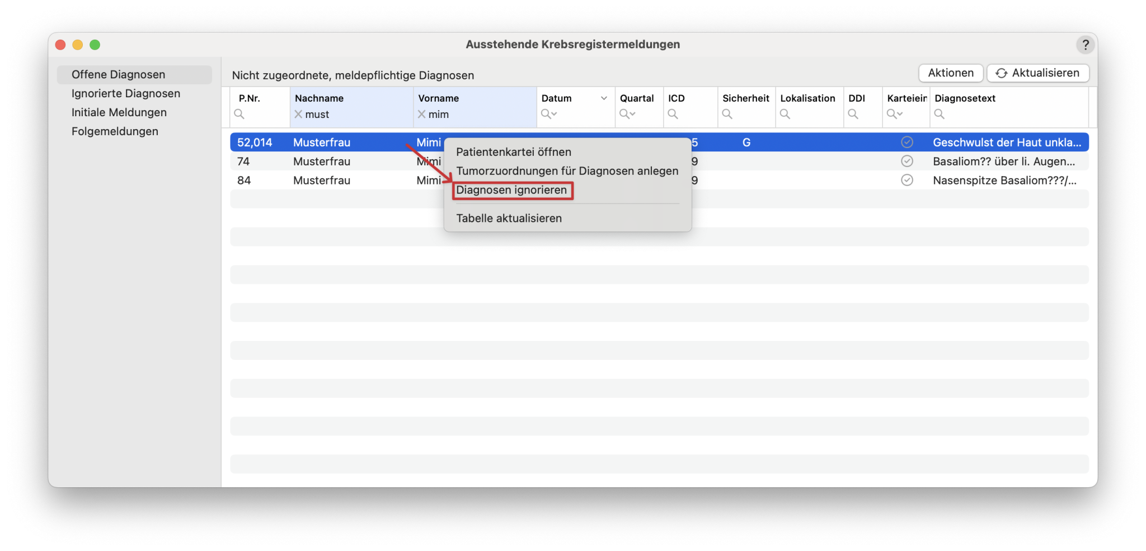Toggle the checkmark on the selected Musterfrau row
This screenshot has width=1146, height=551.
tap(907, 142)
